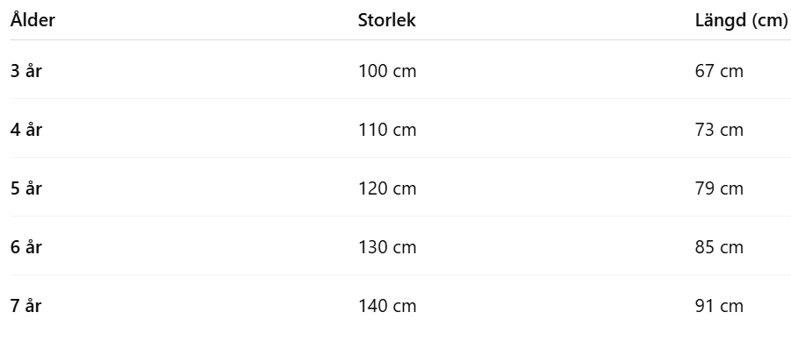
Task: Click the Längd (cm) column header
Action: click(740, 21)
